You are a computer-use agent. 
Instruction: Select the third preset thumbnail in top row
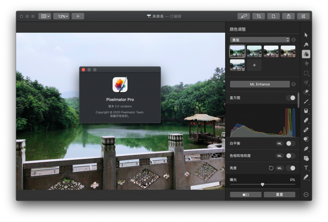point(271,51)
